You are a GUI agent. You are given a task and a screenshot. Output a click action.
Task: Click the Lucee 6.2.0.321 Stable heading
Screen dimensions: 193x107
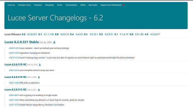[x=22, y=42]
